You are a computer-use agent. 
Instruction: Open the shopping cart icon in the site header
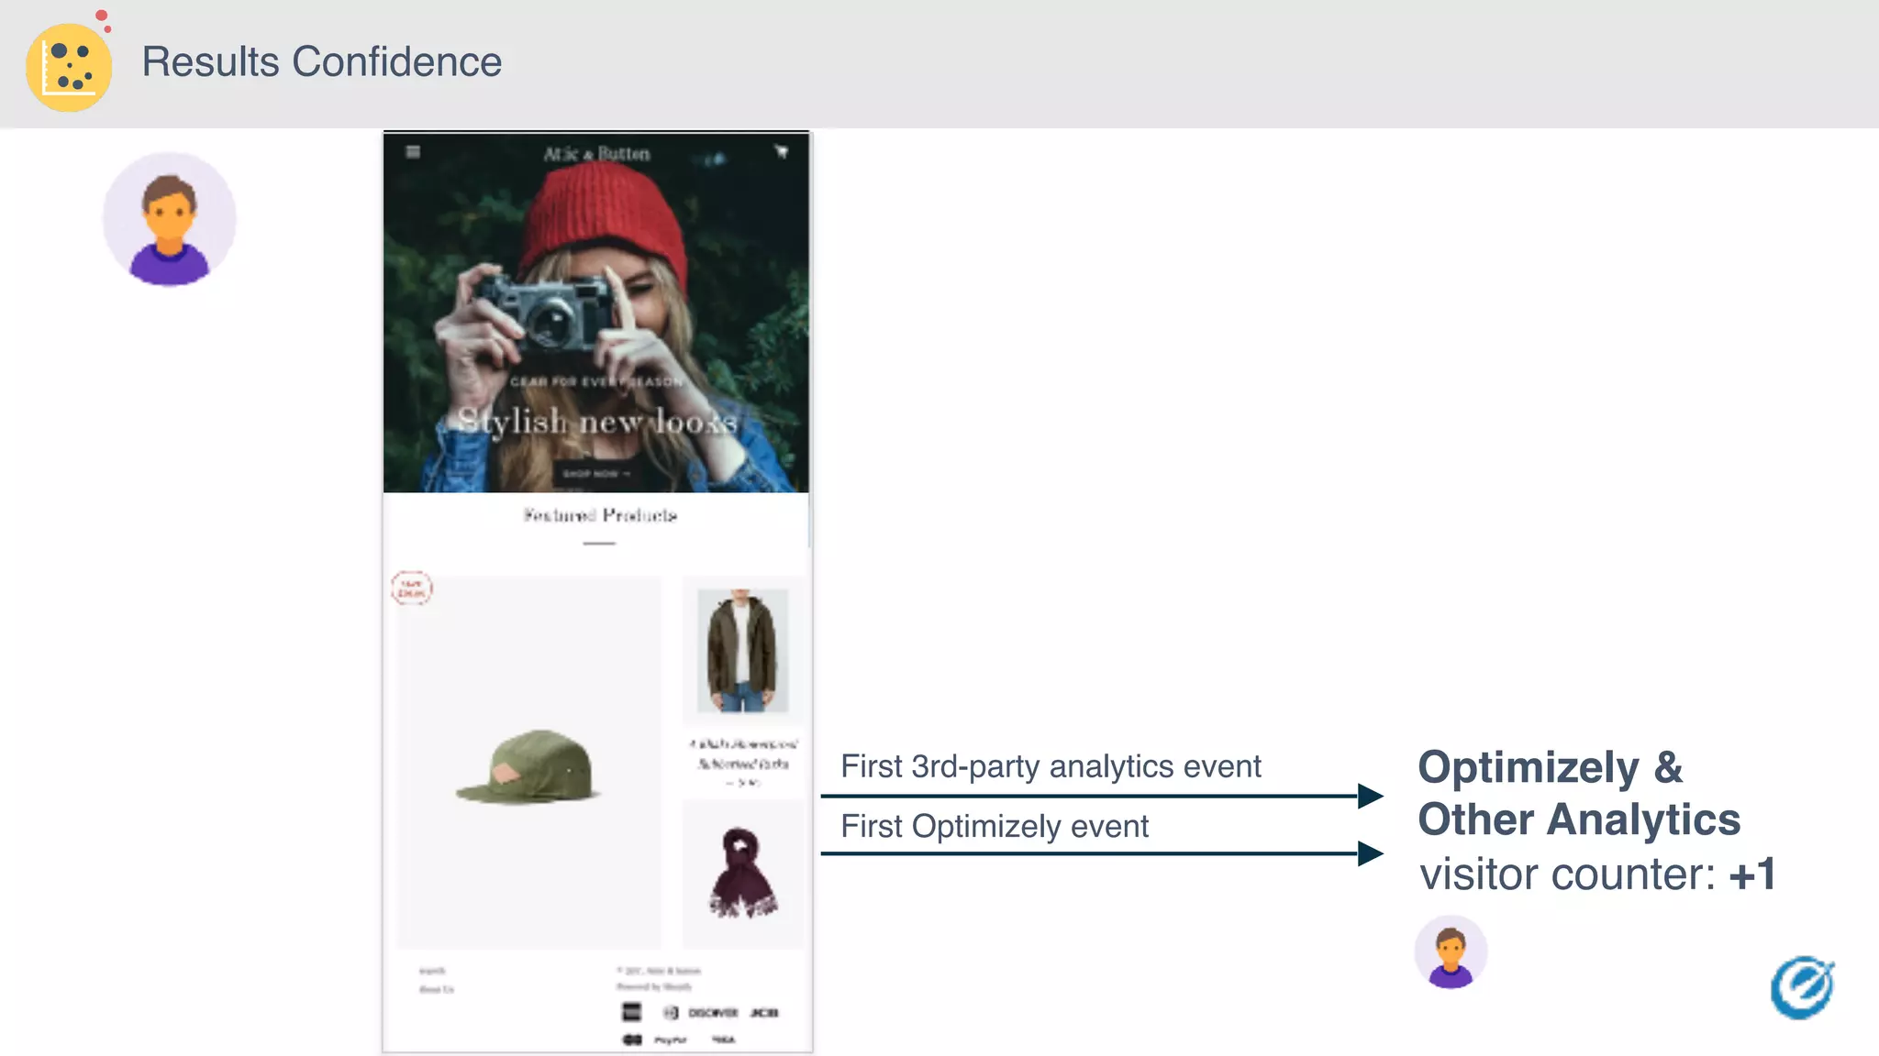pyautogui.click(x=782, y=152)
